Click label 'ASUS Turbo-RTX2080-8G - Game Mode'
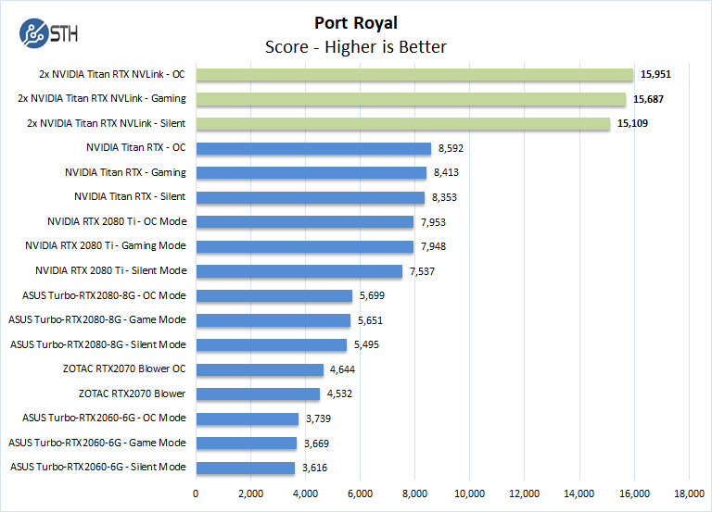712x512 pixels. click(96, 319)
